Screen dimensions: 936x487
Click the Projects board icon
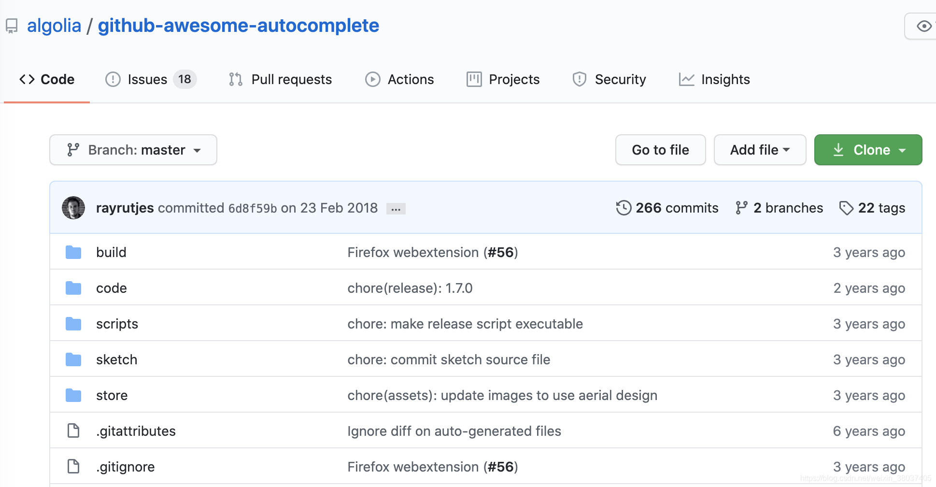(x=474, y=79)
